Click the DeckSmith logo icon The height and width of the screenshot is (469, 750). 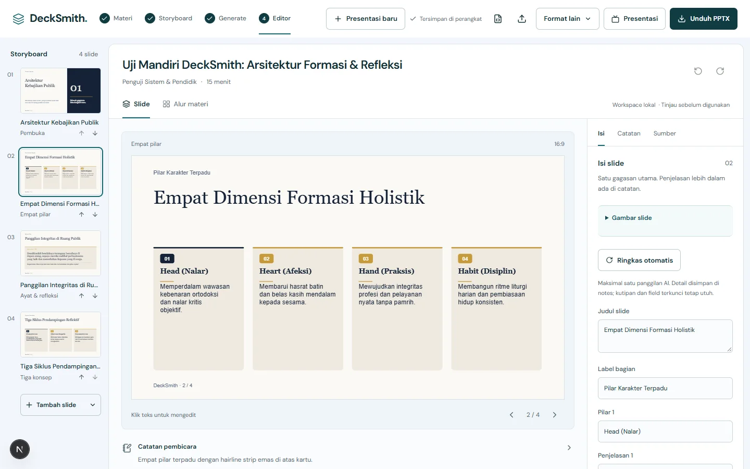tap(18, 19)
